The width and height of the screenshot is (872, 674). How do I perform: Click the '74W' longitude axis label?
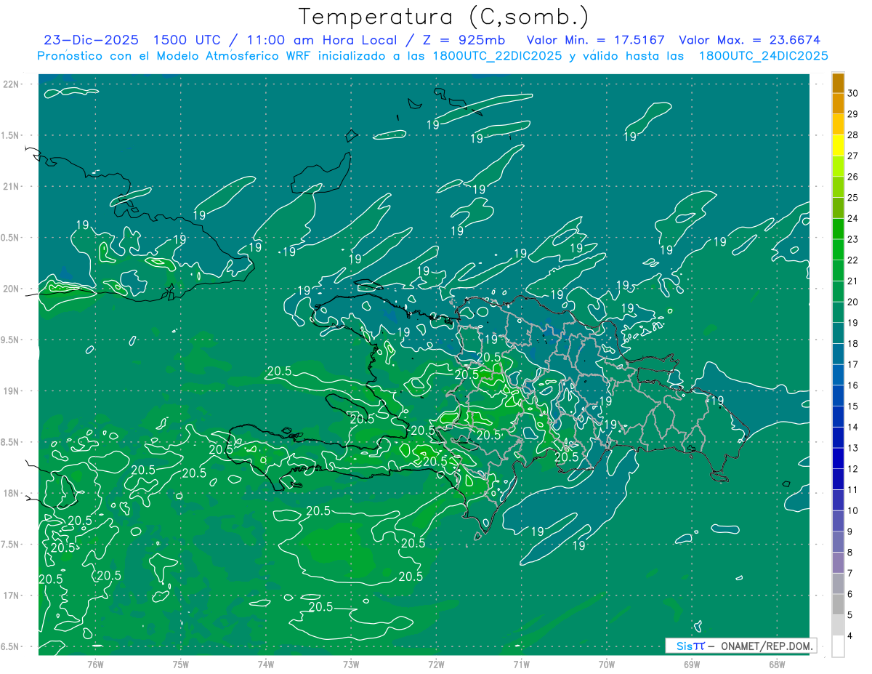pyautogui.click(x=266, y=664)
